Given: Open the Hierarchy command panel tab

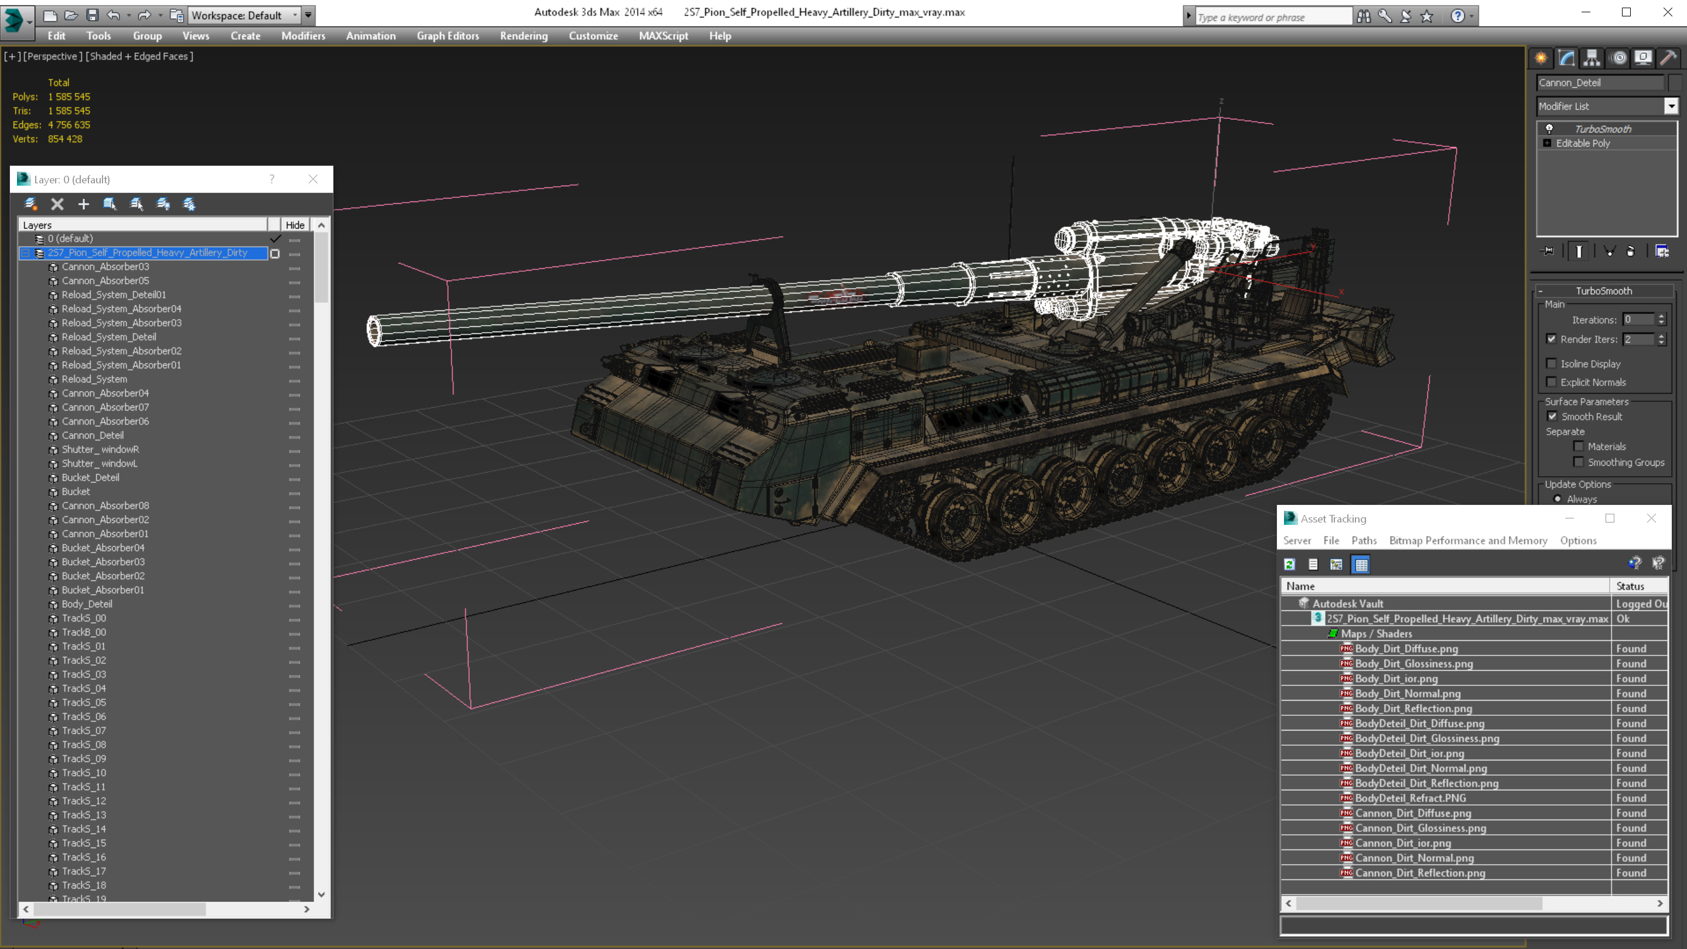Looking at the screenshot, I should coord(1592,59).
